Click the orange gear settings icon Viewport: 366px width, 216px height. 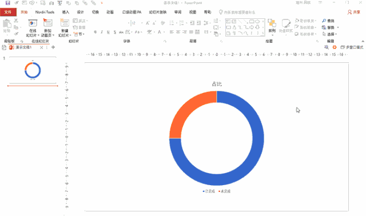335,47
